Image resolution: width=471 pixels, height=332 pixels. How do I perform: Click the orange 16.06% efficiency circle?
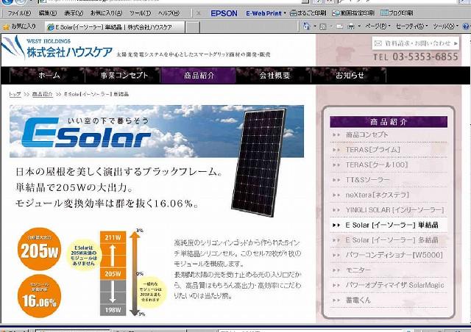point(39,296)
